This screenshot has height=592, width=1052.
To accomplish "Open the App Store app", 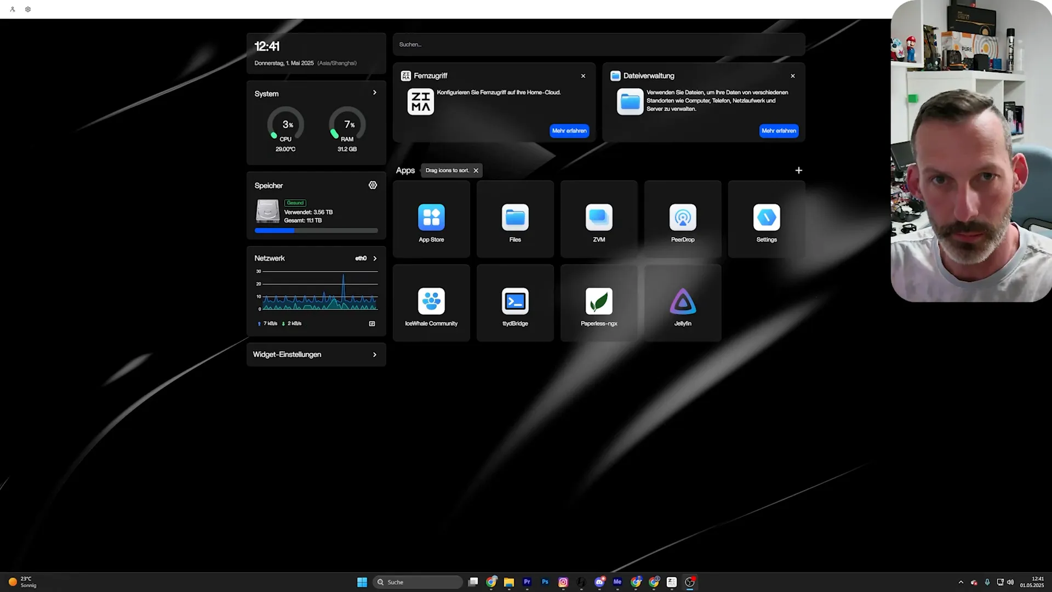I will tap(431, 219).
